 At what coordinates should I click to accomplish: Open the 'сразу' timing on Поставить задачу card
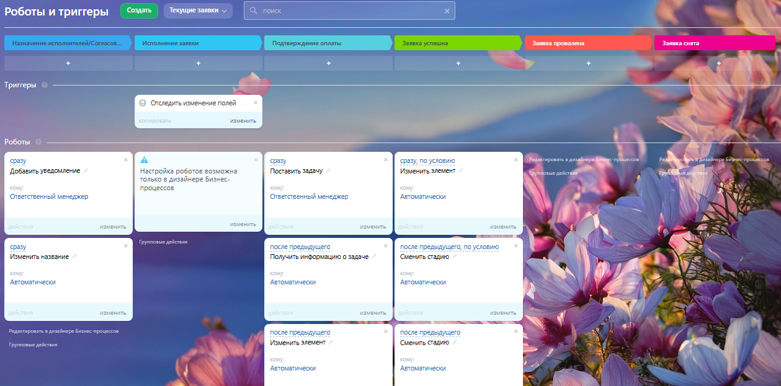point(278,160)
